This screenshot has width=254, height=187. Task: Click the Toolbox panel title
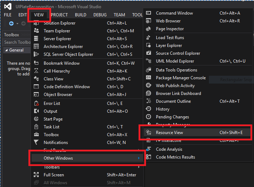[x=11, y=35]
